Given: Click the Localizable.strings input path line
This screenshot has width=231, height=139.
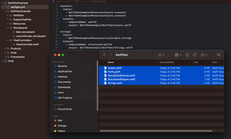Looking at the screenshot, I should point(99,38).
